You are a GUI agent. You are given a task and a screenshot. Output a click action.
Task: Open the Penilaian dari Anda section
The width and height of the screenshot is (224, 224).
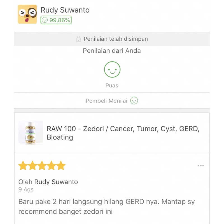[x=112, y=51]
